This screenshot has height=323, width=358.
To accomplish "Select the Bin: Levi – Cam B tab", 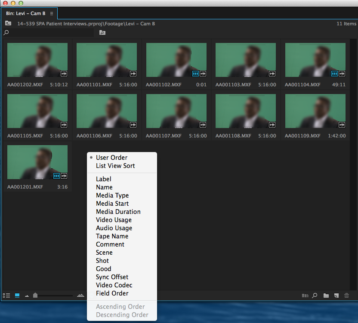I will coord(29,13).
